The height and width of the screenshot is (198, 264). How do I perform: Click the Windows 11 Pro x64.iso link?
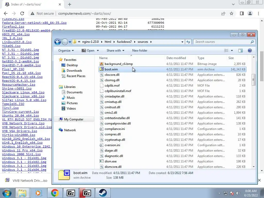(x=22, y=150)
